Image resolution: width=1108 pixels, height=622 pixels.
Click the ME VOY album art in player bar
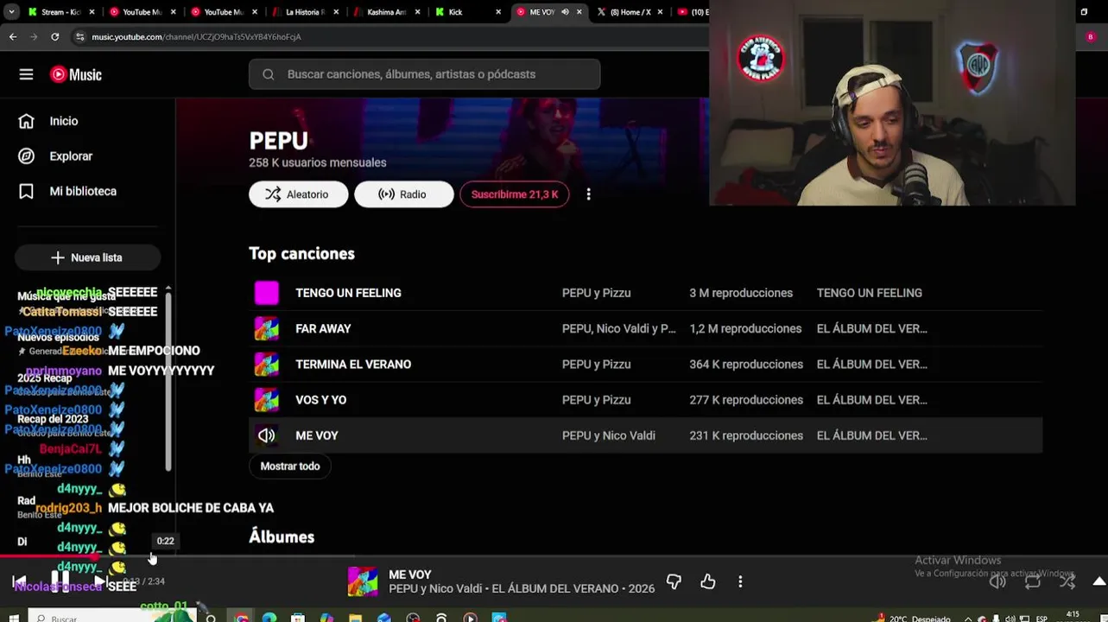[x=363, y=581]
